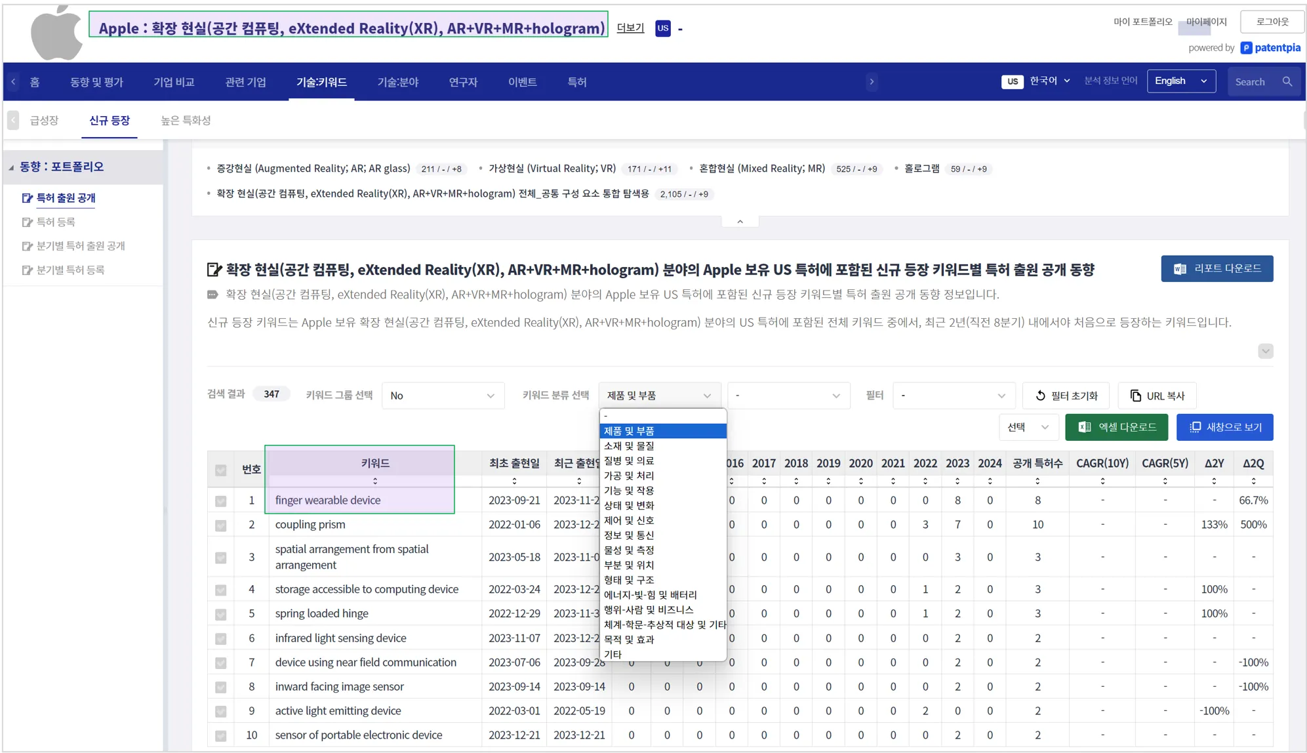Image resolution: width=1307 pixels, height=753 pixels.
Task: Click the search magnifier icon
Action: [x=1287, y=82]
